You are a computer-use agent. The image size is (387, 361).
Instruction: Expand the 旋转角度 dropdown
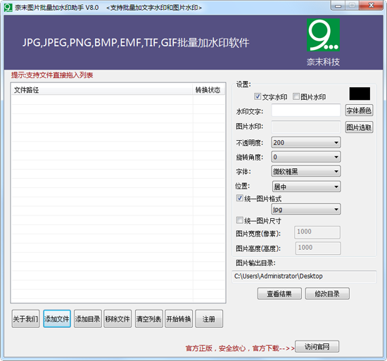[306, 157]
